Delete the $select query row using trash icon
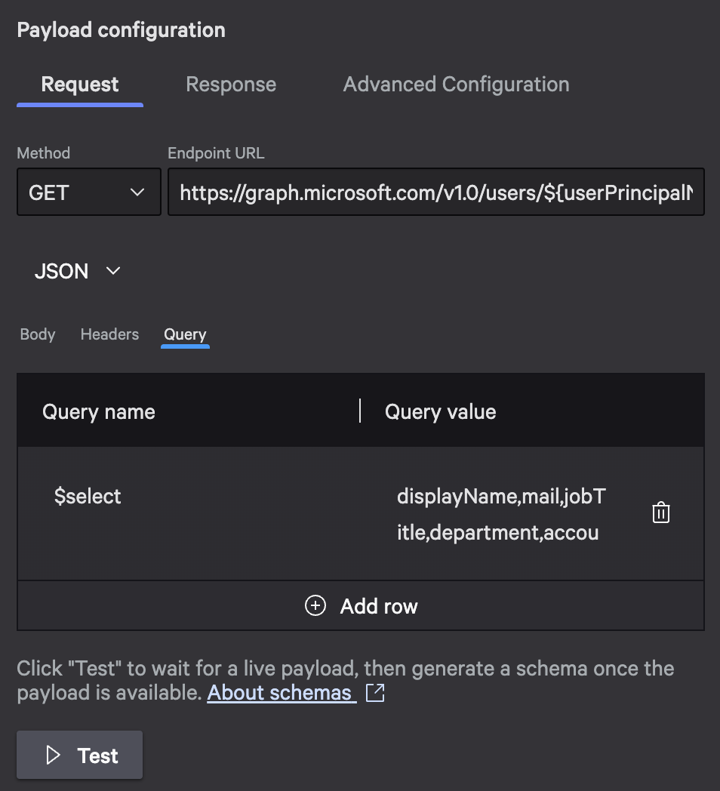The image size is (720, 791). pyautogui.click(x=660, y=512)
